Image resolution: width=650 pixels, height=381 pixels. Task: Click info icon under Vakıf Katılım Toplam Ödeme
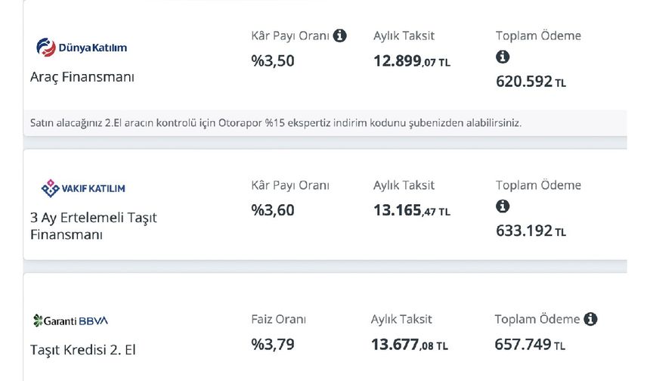(x=503, y=206)
